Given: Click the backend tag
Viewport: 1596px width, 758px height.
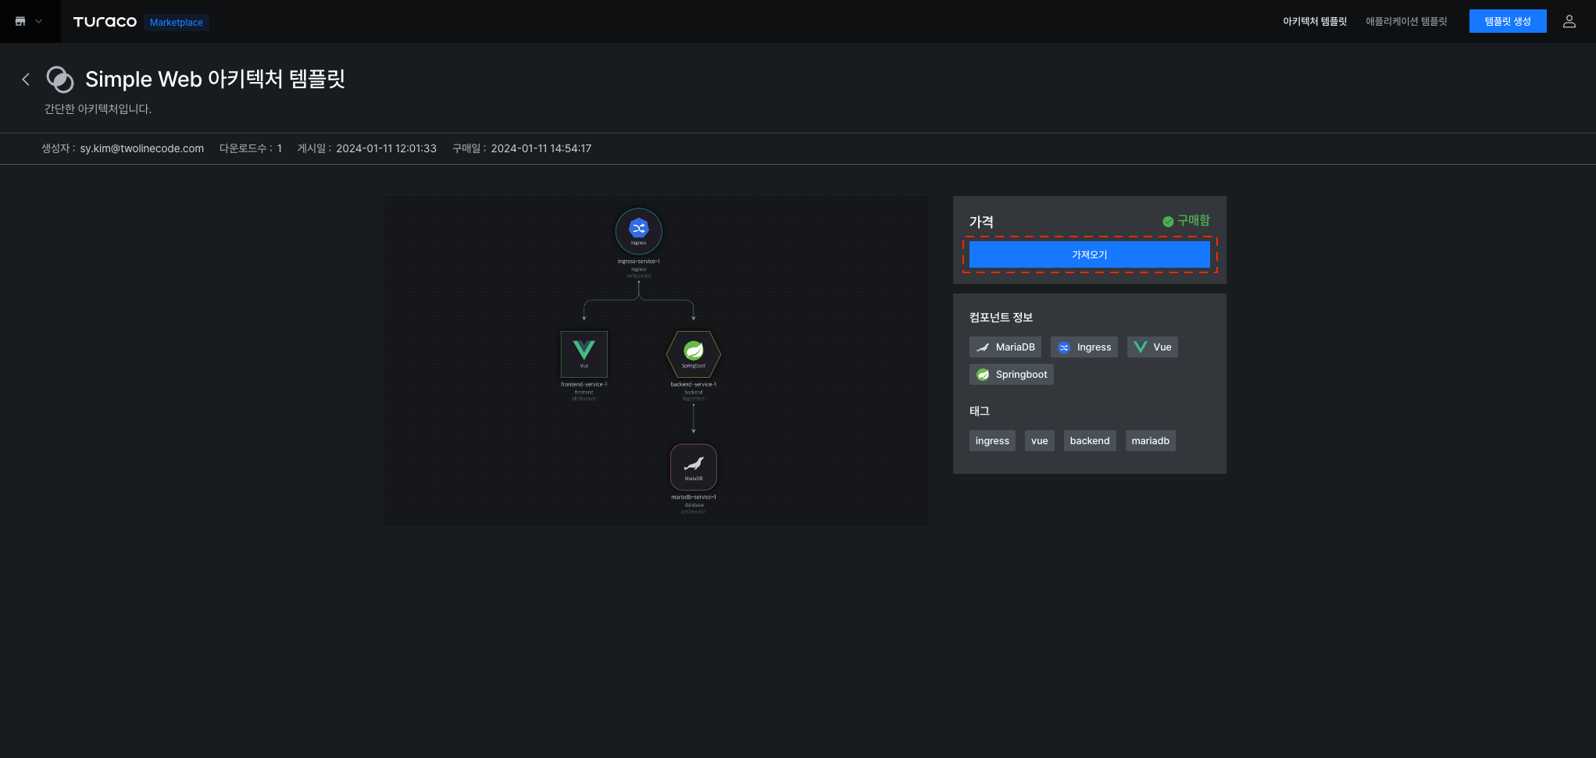Looking at the screenshot, I should click(x=1090, y=441).
